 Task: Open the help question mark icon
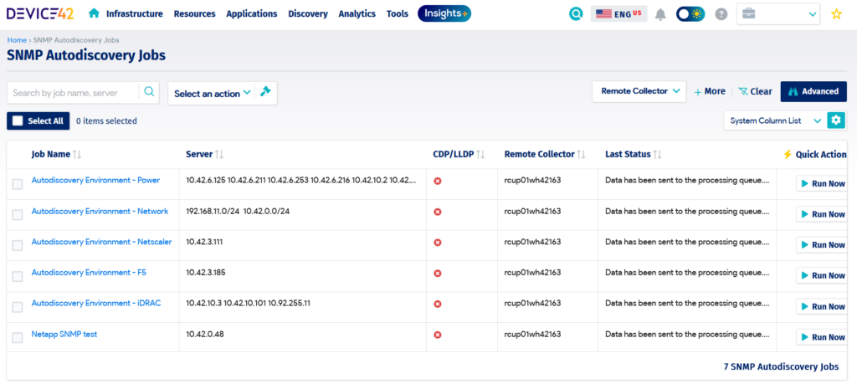tap(721, 14)
